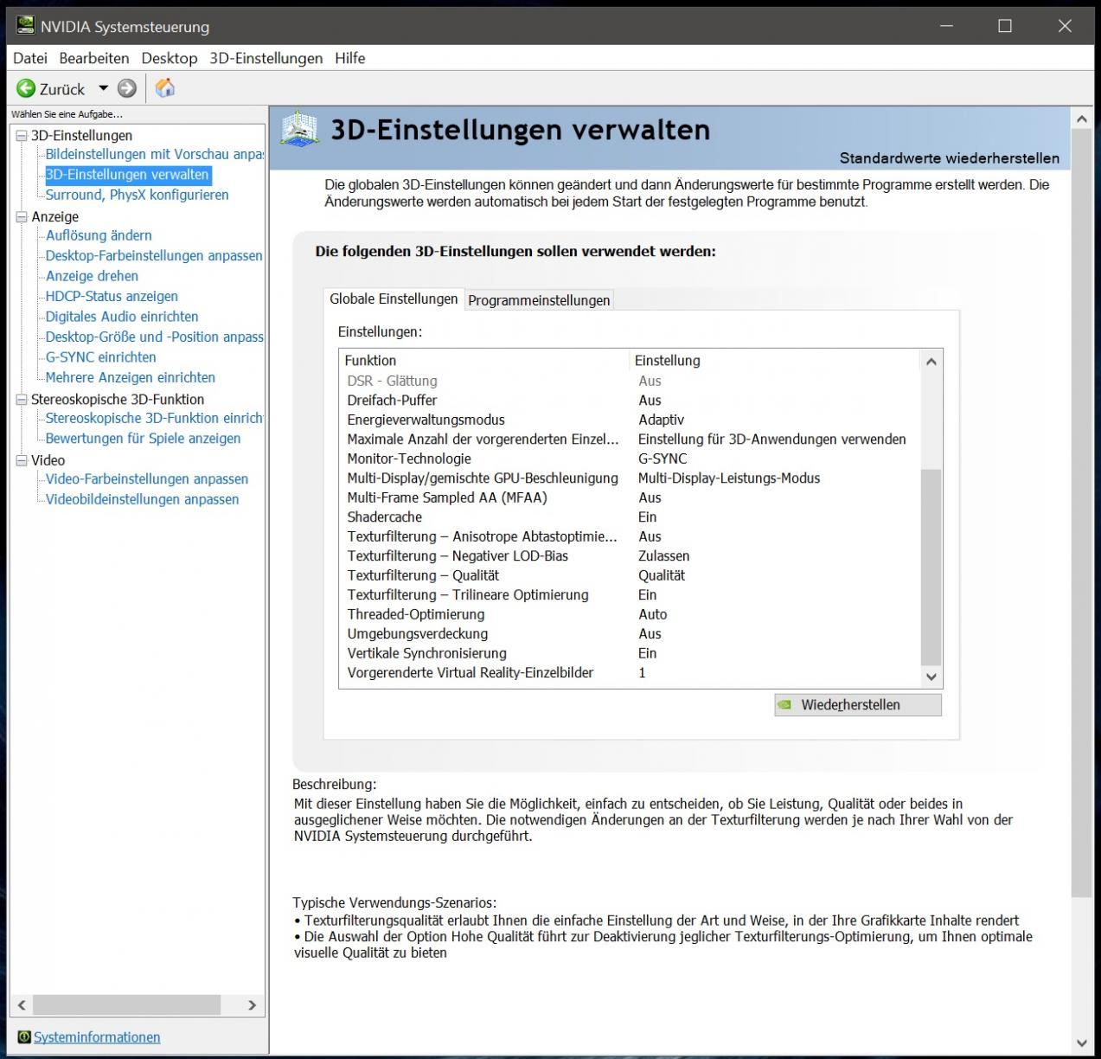Click the task tree horizontal scroll-right arrow
Viewport: 1101px width, 1059px height.
click(252, 1005)
